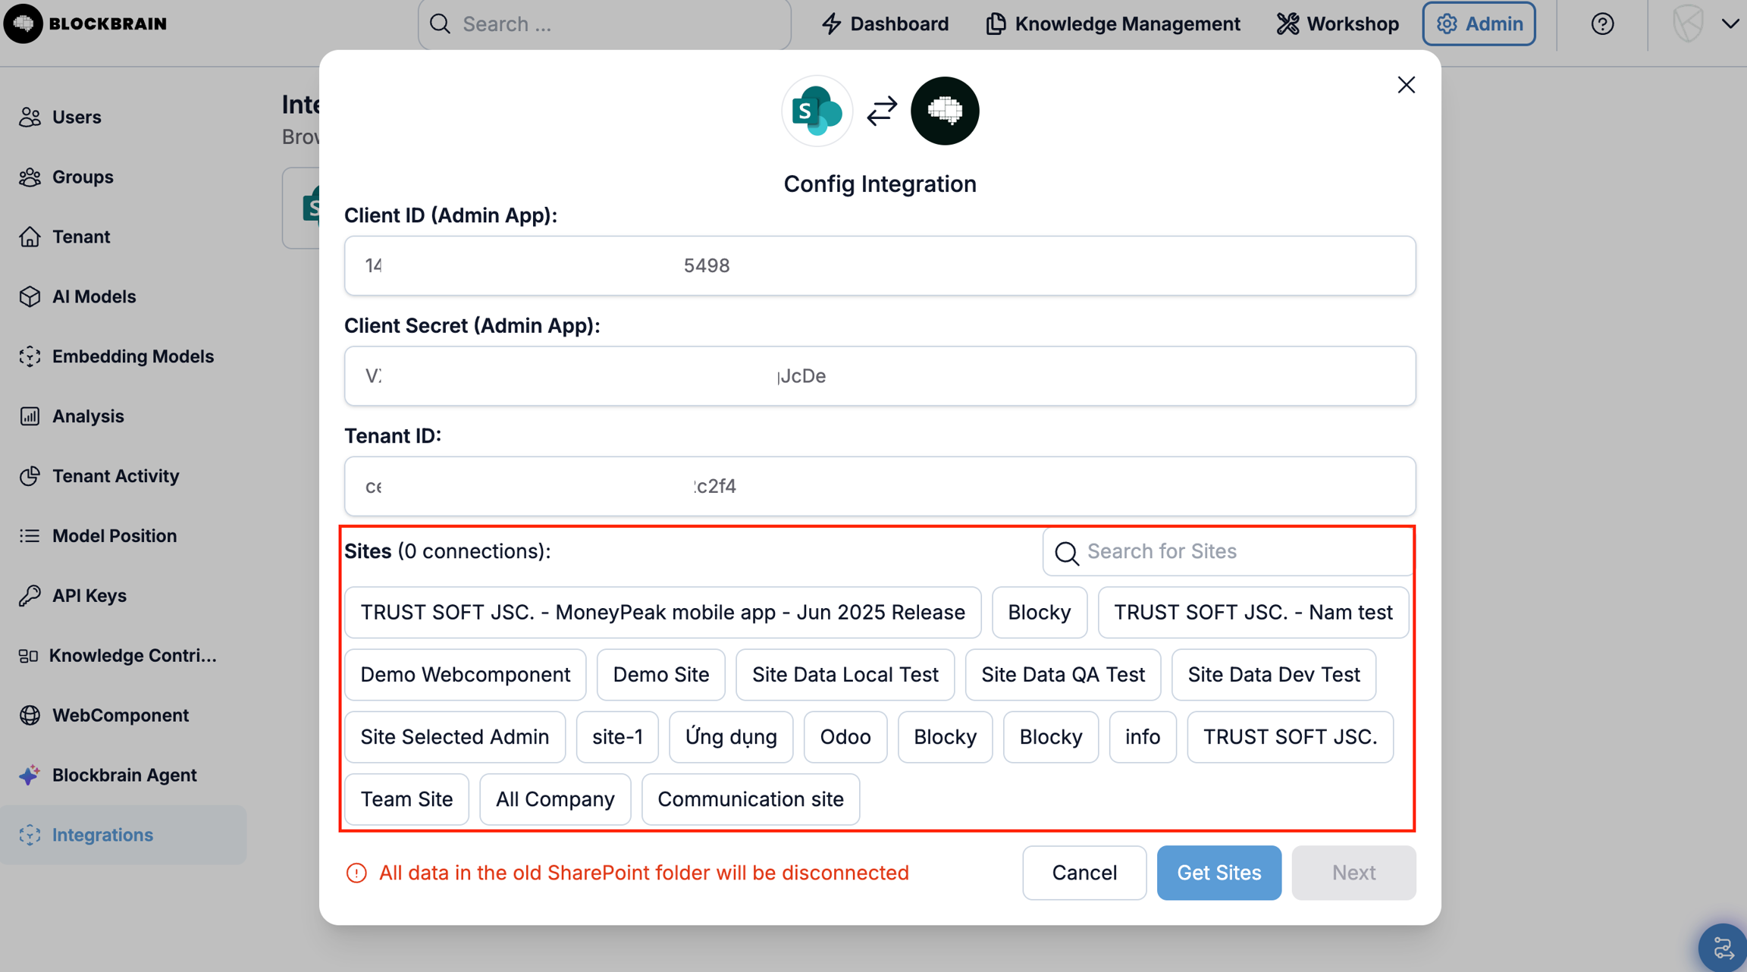Click the API Keys key icon

(x=30, y=596)
